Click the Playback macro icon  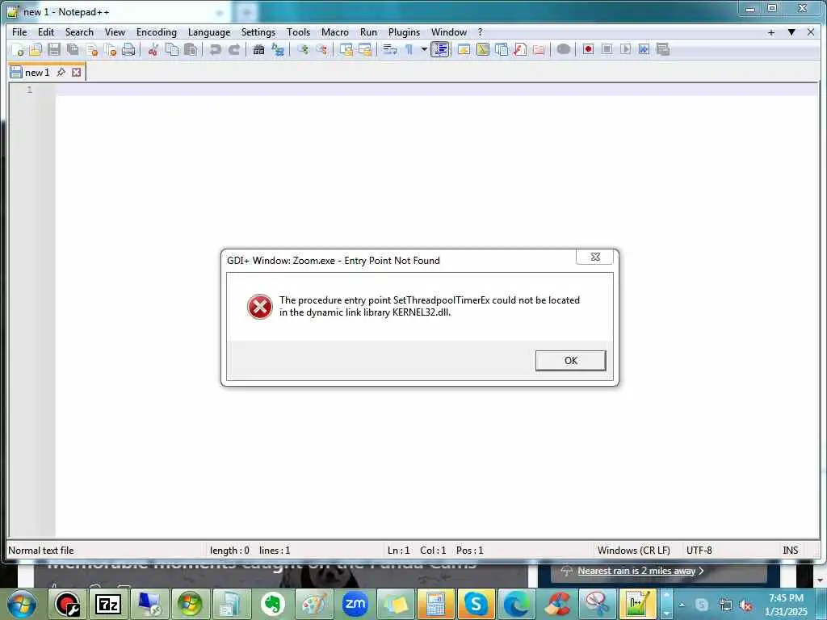(626, 49)
